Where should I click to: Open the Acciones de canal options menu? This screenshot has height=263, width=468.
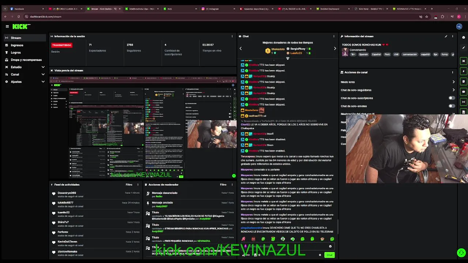452,72
